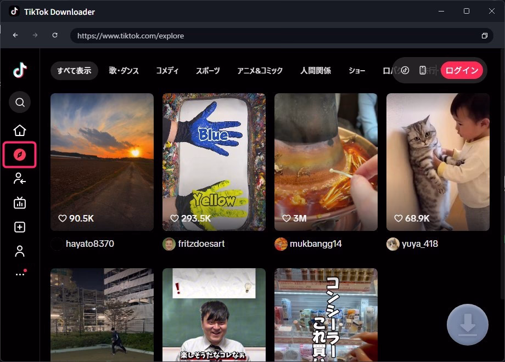Expand the more options three-dots menu
The image size is (505, 362).
coord(20,274)
